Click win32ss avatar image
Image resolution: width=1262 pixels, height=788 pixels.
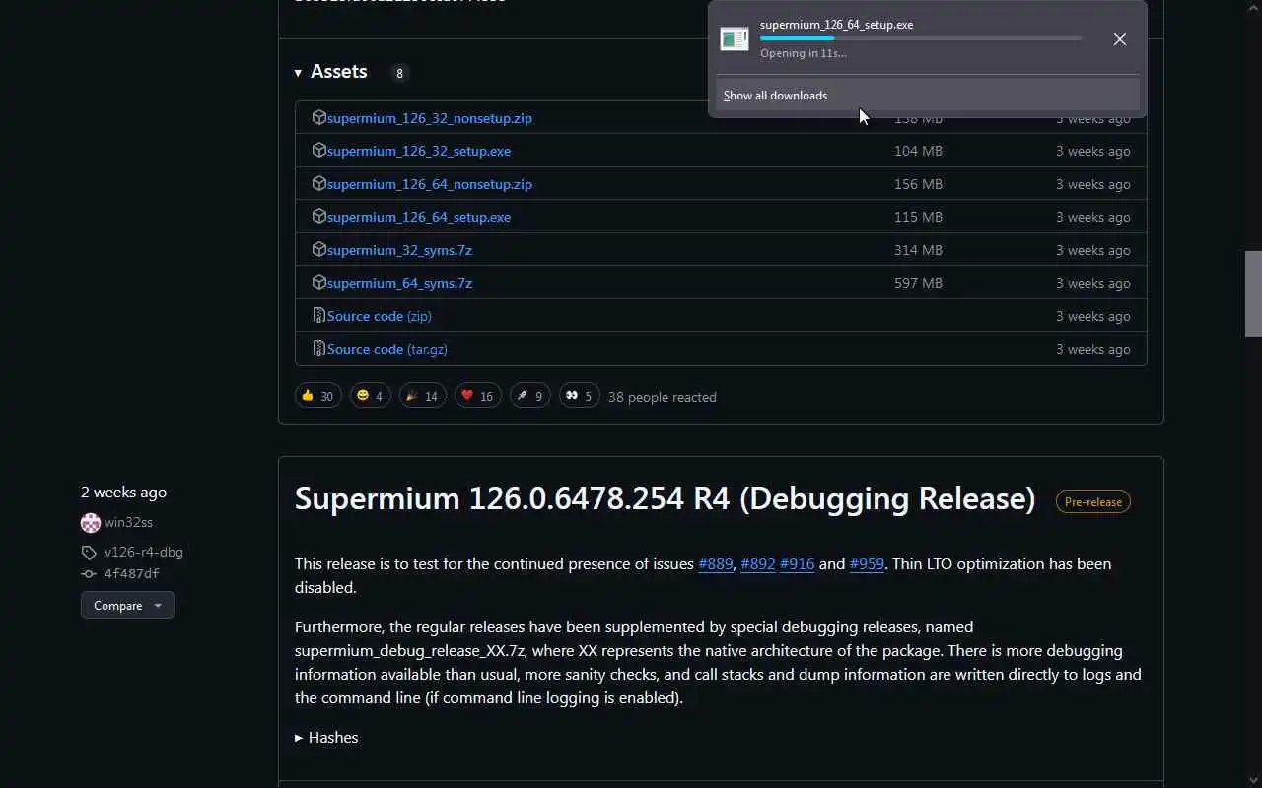click(91, 523)
